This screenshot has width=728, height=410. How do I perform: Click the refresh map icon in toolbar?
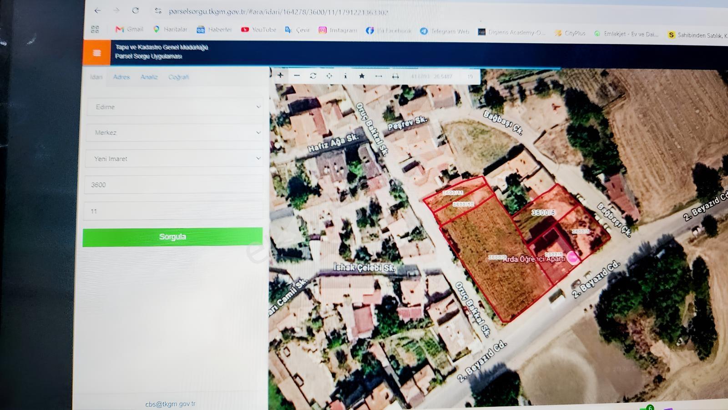[x=313, y=76]
